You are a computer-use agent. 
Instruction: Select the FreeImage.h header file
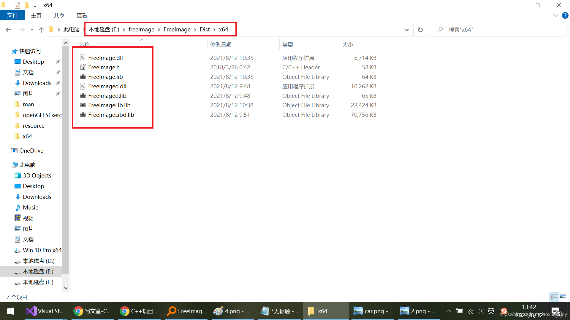(x=104, y=67)
